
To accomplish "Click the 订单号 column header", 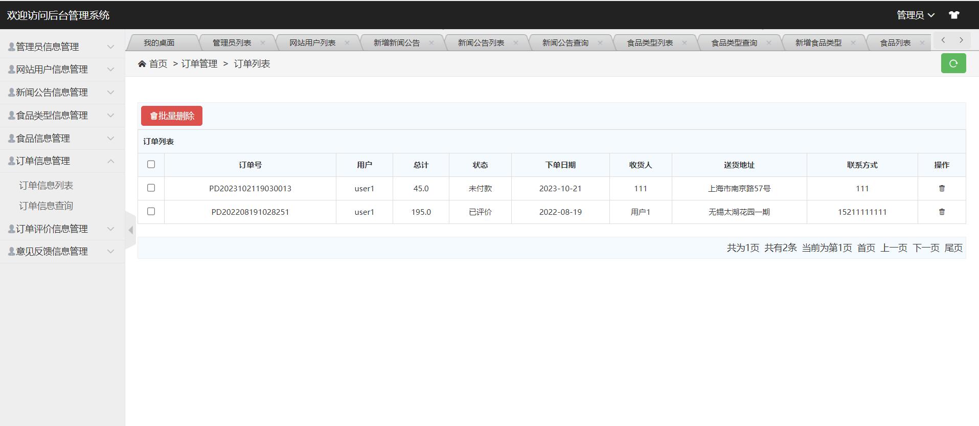I will pos(250,165).
